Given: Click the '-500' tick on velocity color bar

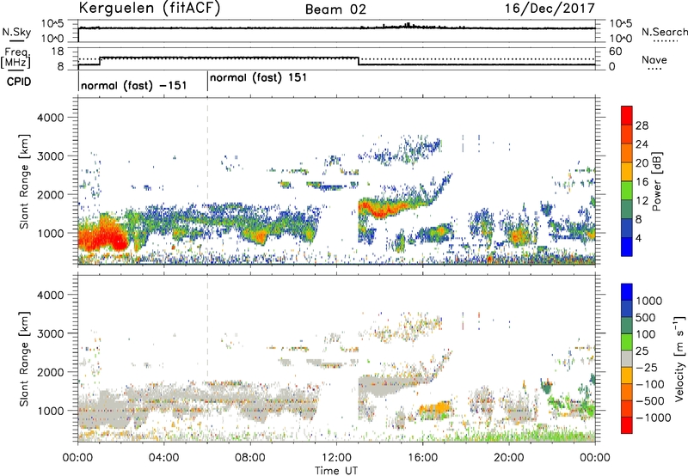Looking at the screenshot, I should coord(650,400).
